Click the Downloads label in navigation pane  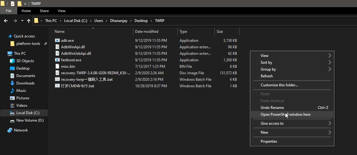click(25, 83)
